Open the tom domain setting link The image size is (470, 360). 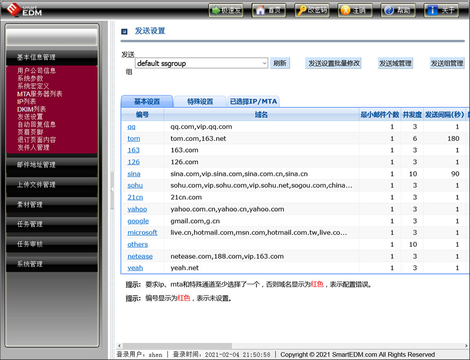click(x=134, y=138)
